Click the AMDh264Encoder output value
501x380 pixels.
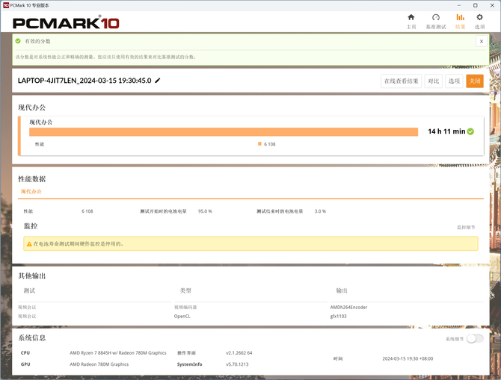[348, 308]
